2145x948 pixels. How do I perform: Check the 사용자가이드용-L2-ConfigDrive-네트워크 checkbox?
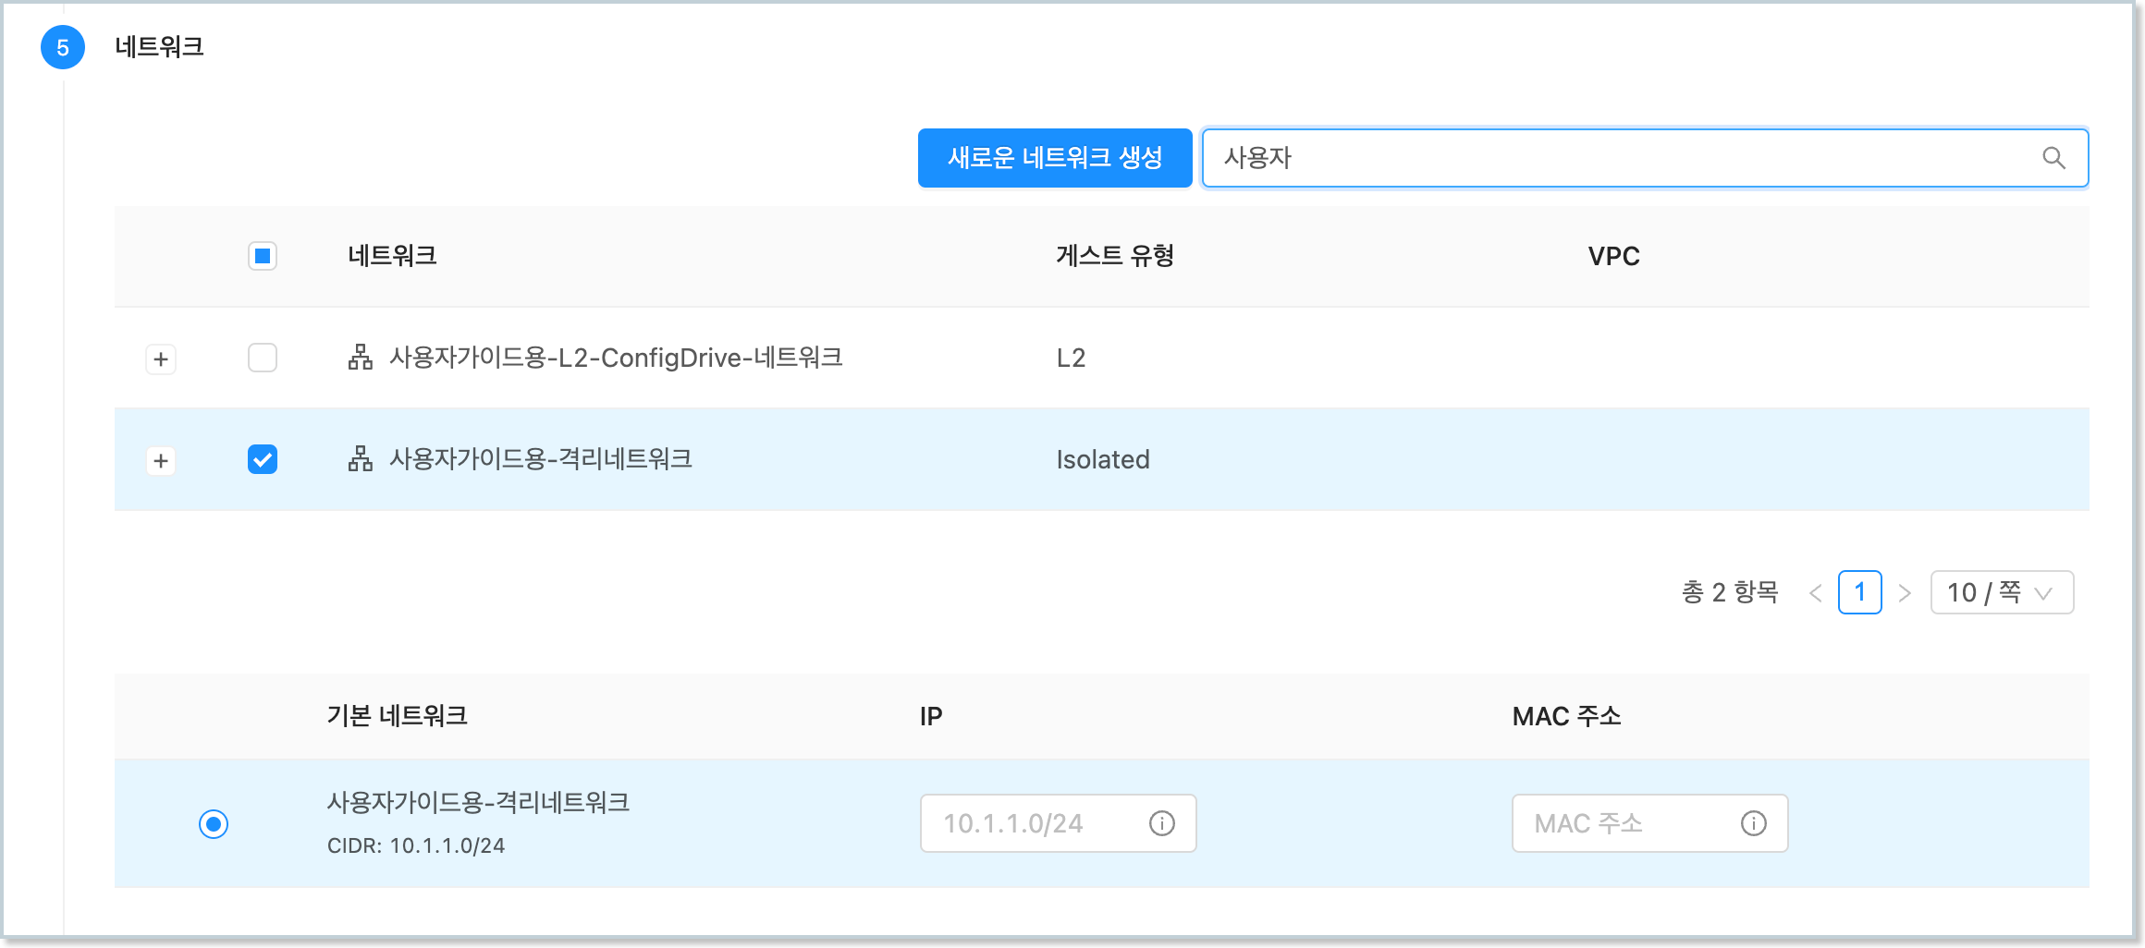click(x=263, y=358)
